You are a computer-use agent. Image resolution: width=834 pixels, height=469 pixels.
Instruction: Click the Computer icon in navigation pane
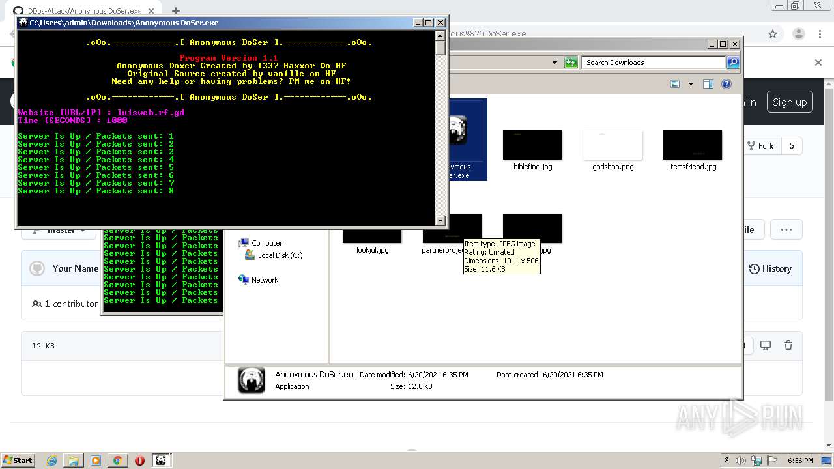point(244,242)
